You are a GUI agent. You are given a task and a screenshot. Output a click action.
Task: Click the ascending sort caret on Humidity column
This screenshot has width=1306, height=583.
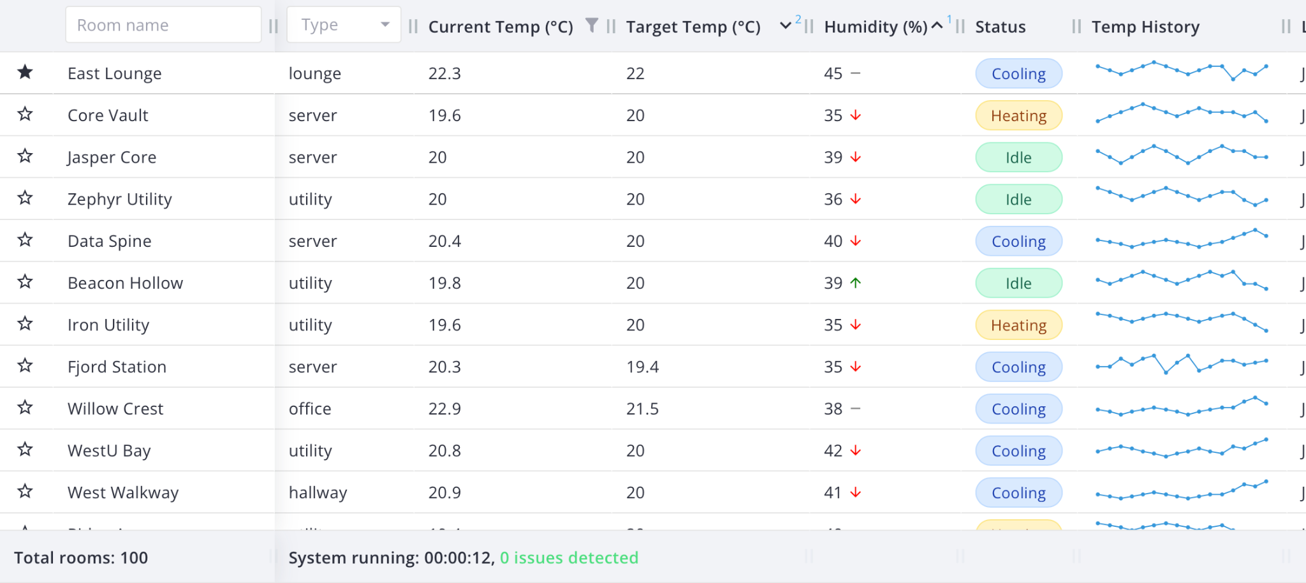coord(936,24)
